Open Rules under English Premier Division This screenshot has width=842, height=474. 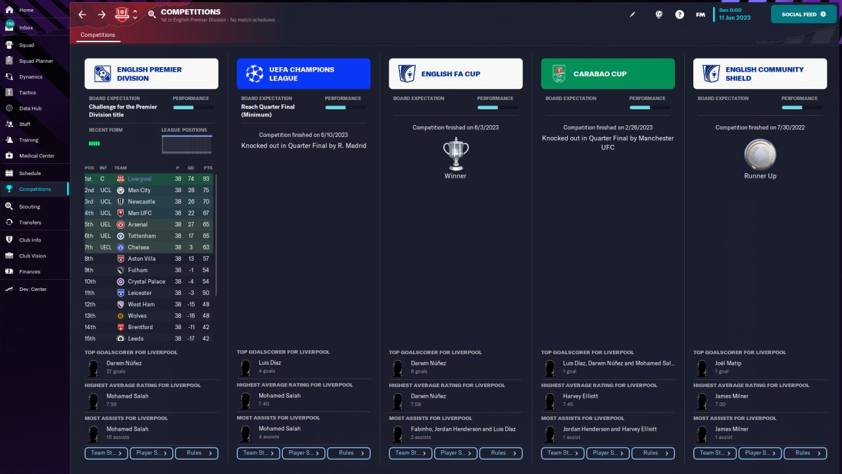point(197,453)
